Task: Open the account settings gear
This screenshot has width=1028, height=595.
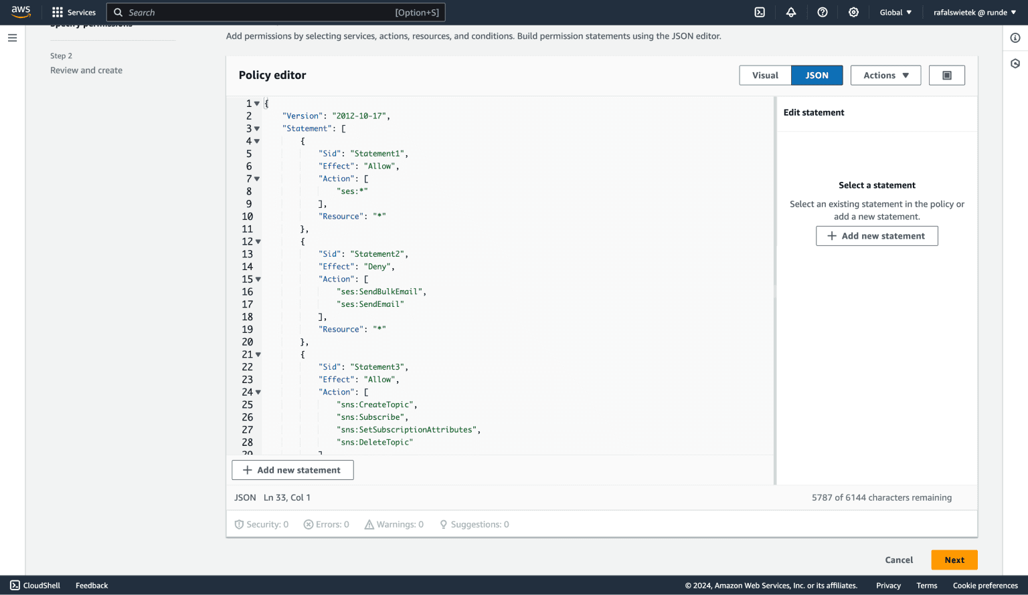Action: pyautogui.click(x=853, y=12)
